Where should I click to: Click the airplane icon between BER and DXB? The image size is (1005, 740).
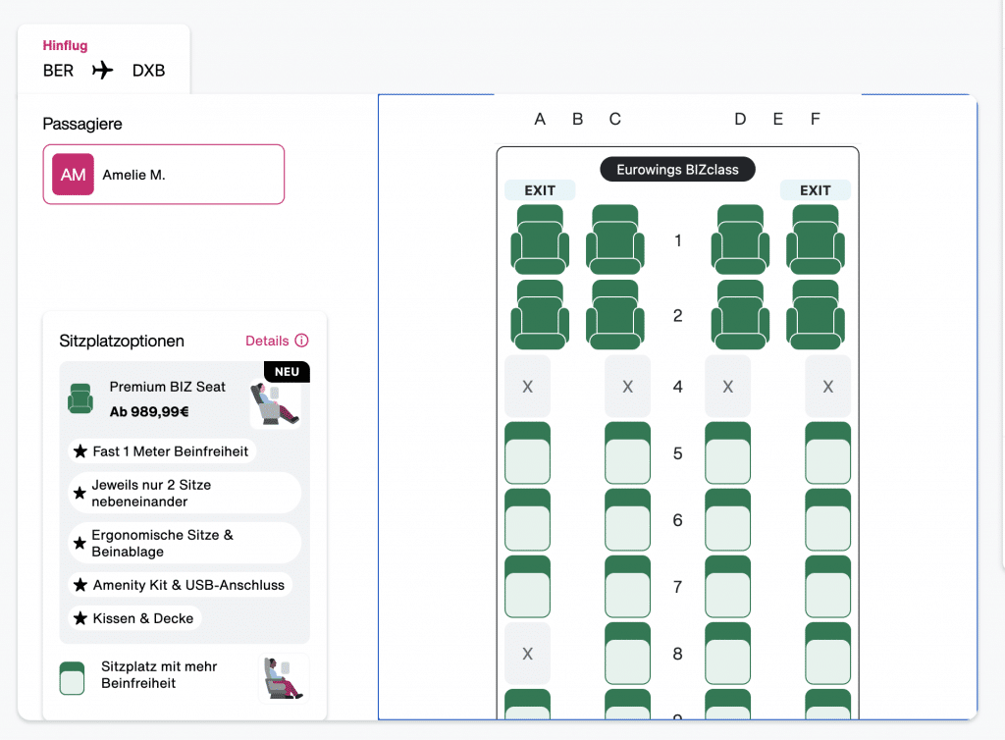tap(102, 70)
